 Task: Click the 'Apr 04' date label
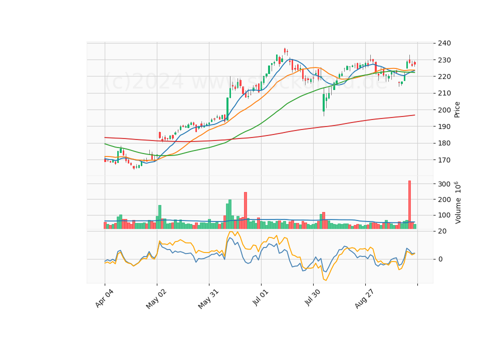[105, 298]
